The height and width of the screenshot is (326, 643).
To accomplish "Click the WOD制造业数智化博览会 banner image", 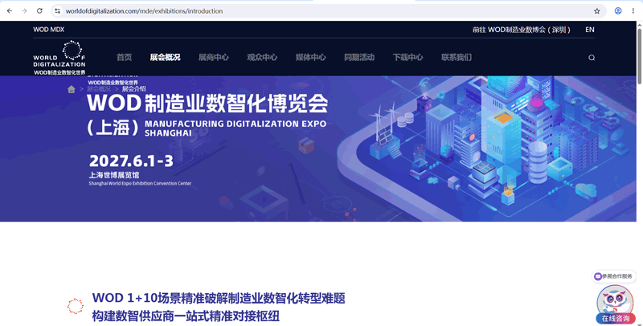I will click(318, 149).
